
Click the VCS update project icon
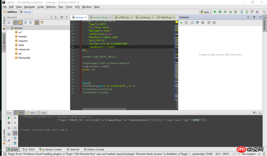click(241, 12)
